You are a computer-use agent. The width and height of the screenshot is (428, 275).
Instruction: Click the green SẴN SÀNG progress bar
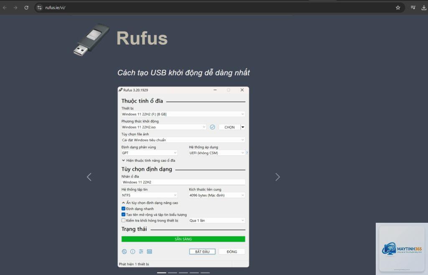183,239
